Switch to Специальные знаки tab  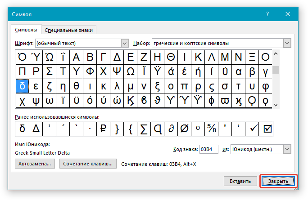pos(69,30)
